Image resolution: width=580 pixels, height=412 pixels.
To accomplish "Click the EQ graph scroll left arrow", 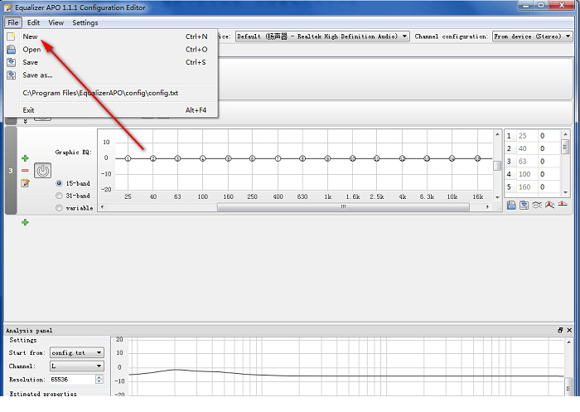I will (102, 207).
